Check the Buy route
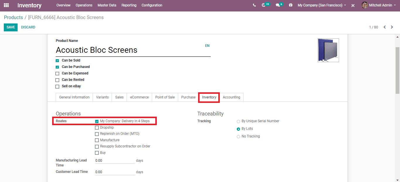The height and width of the screenshot is (182, 400). [97, 153]
